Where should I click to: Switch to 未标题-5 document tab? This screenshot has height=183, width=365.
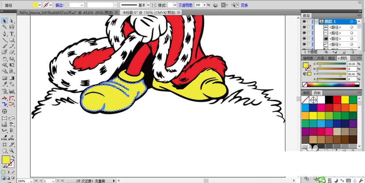(149, 12)
